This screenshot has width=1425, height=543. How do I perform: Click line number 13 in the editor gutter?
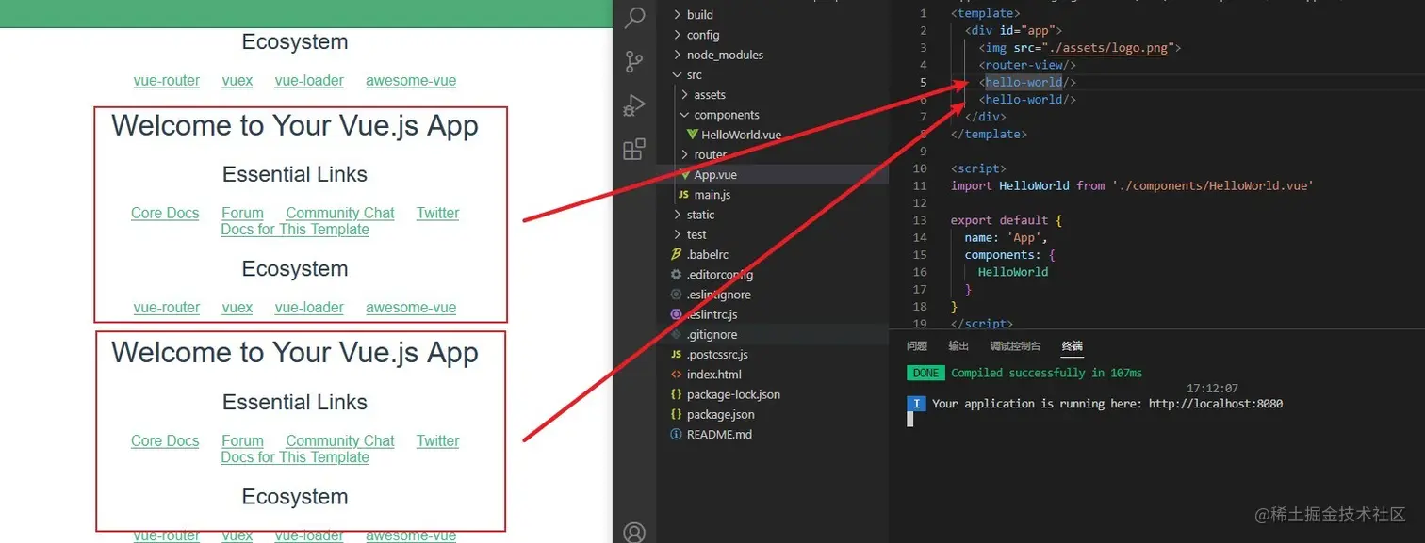click(921, 220)
